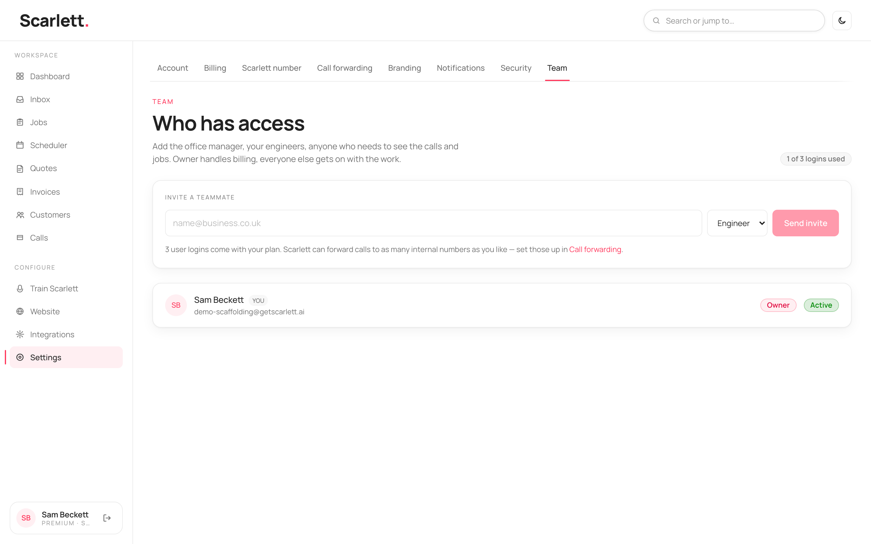The image size is (871, 544).
Task: Click the search magnifier icon
Action: click(x=656, y=21)
